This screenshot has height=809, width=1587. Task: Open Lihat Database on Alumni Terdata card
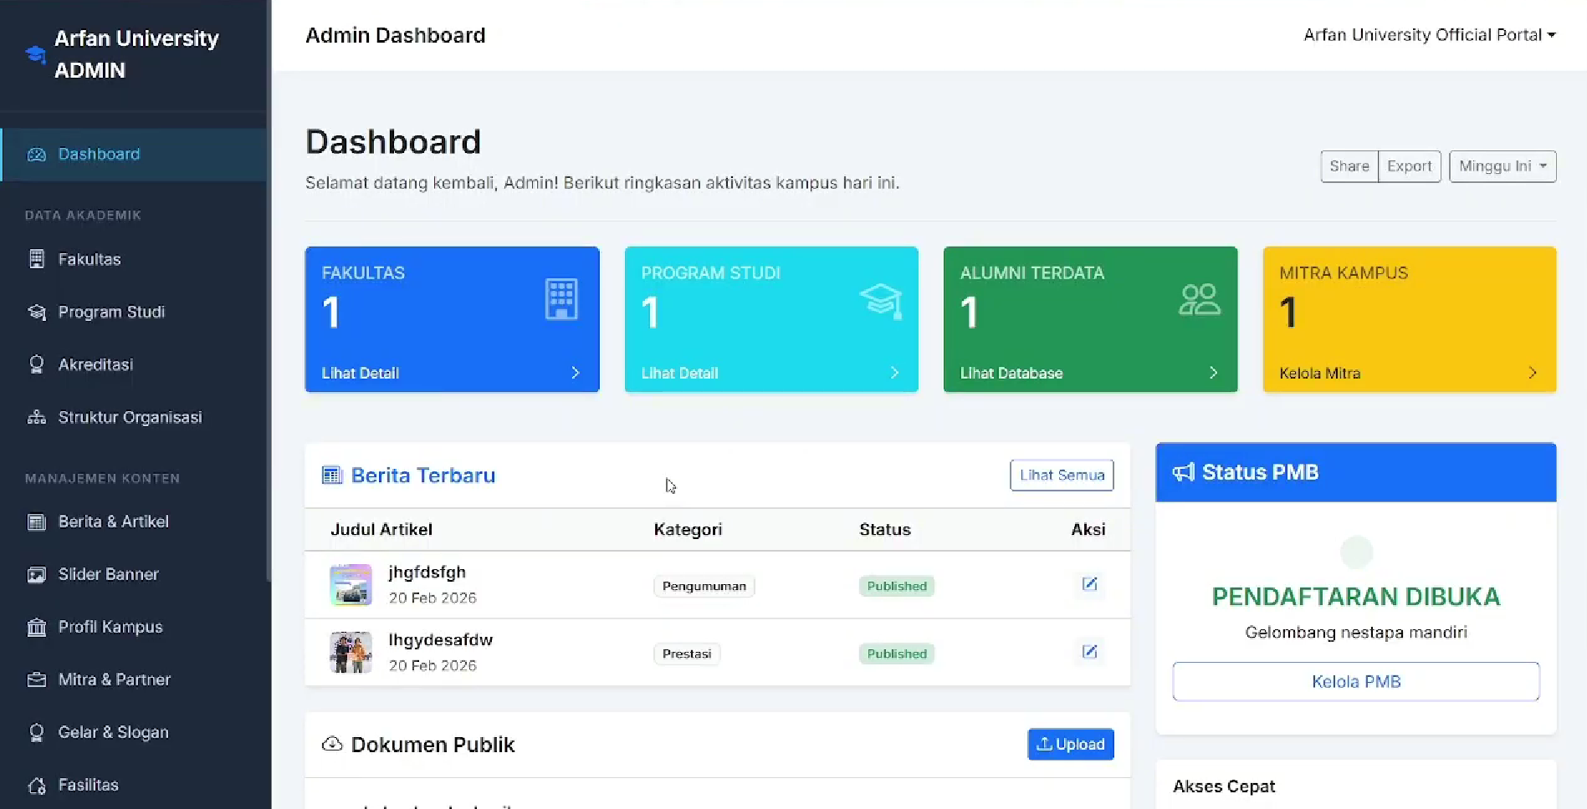1011,373
